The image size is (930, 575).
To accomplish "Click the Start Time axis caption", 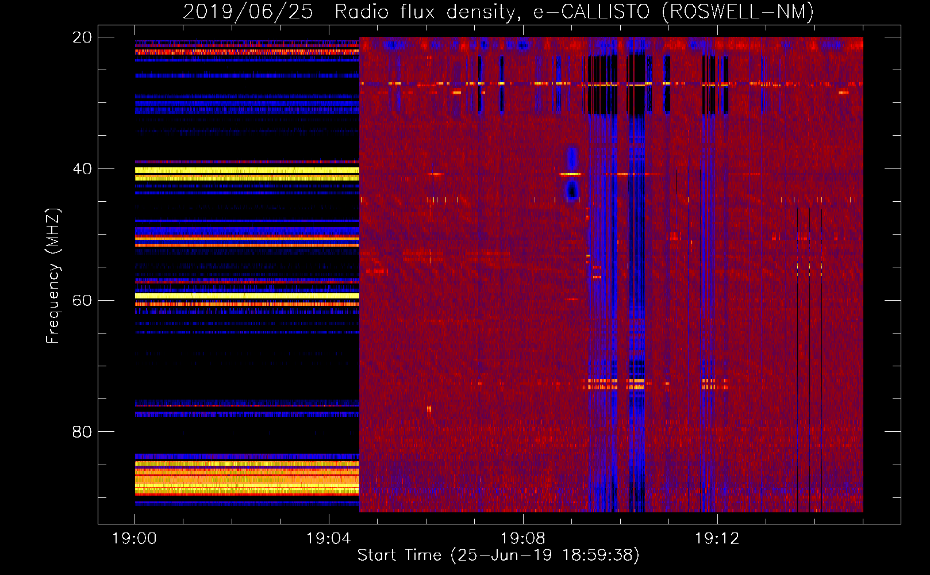I will coord(498,555).
